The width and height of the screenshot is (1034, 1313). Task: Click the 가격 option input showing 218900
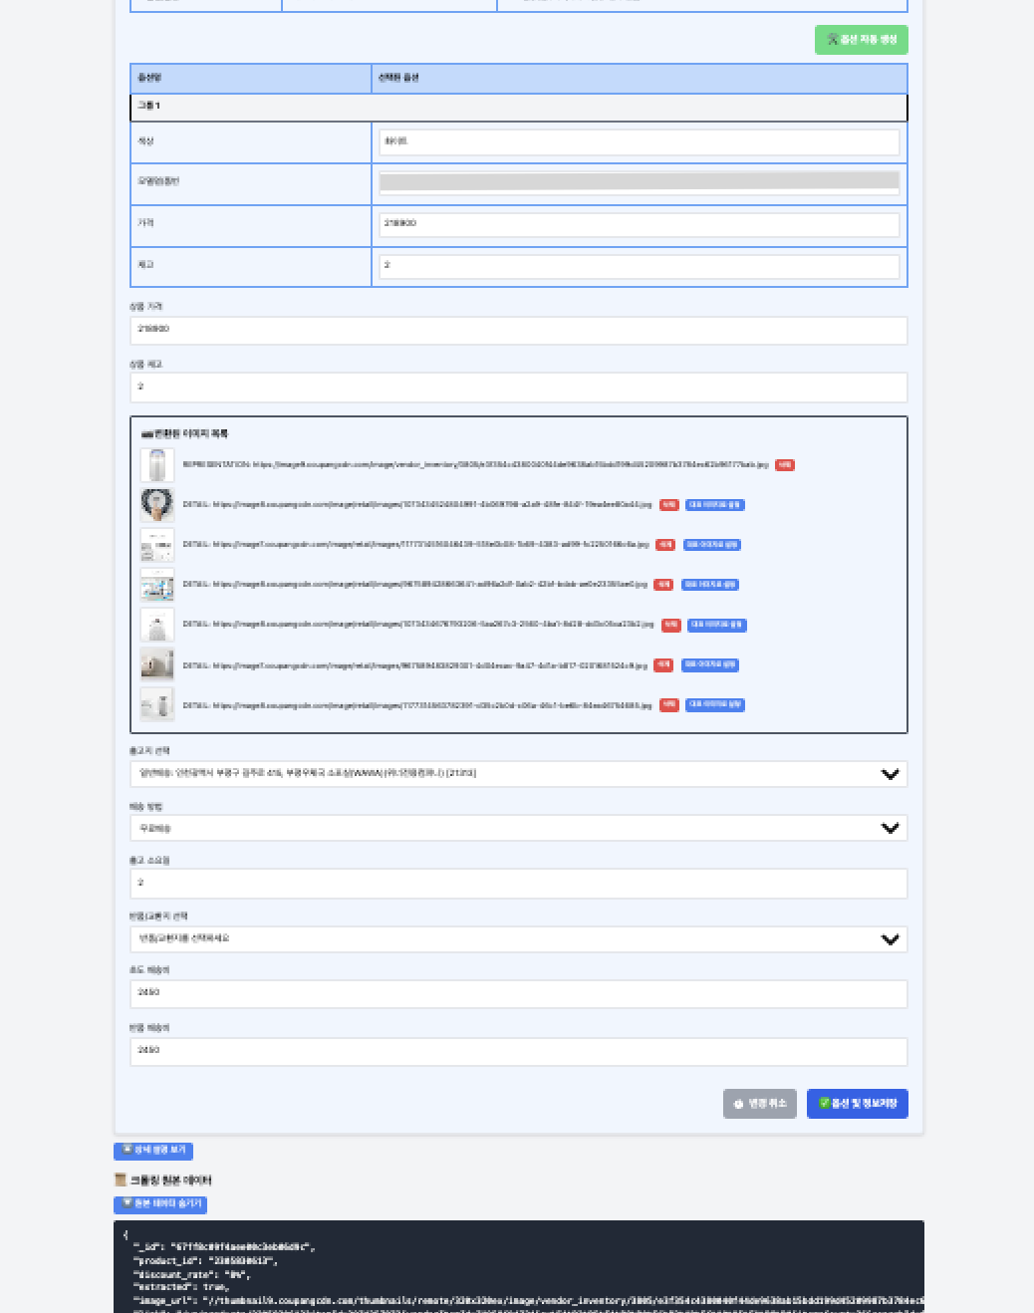coord(639,224)
